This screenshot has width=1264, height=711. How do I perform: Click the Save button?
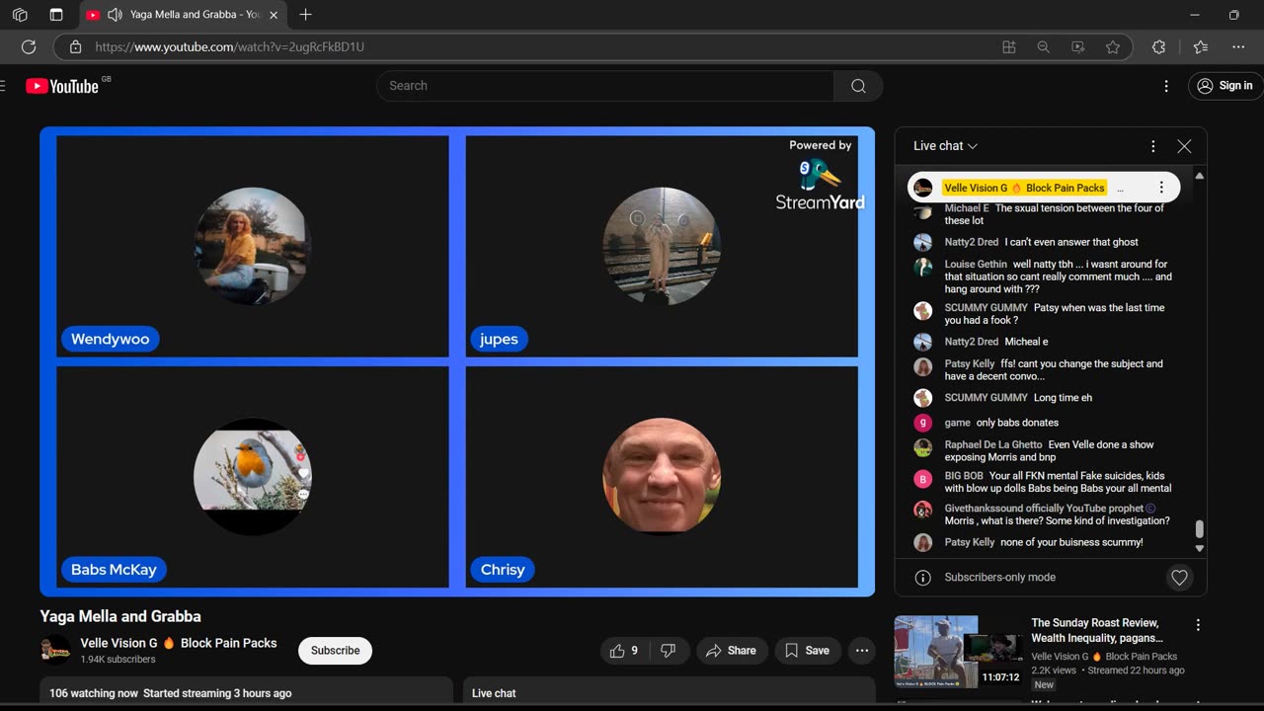pyautogui.click(x=807, y=651)
